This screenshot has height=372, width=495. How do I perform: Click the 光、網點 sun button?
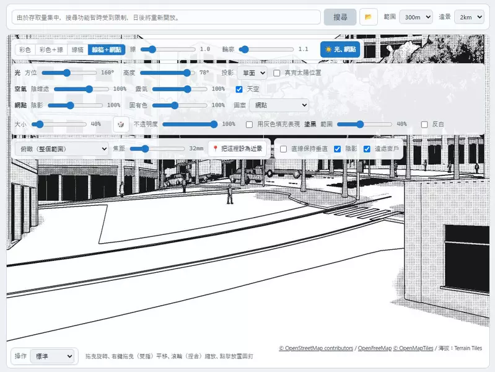click(x=340, y=50)
